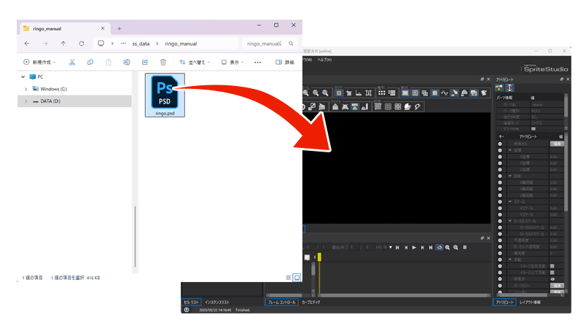Toggle the 詳細 details pane in Explorer
This screenshot has height=328, width=583.
click(285, 62)
